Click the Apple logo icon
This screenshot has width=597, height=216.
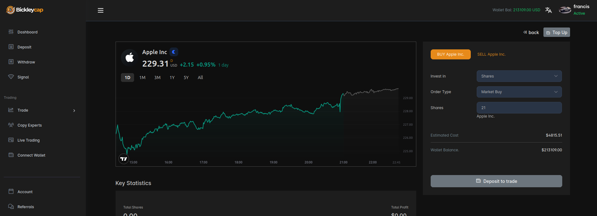pyautogui.click(x=129, y=58)
